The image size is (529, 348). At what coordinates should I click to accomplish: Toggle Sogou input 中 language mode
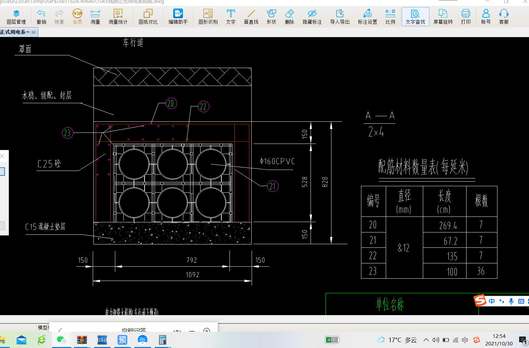tap(492, 301)
